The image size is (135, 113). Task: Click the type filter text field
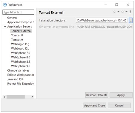(x=19, y=12)
